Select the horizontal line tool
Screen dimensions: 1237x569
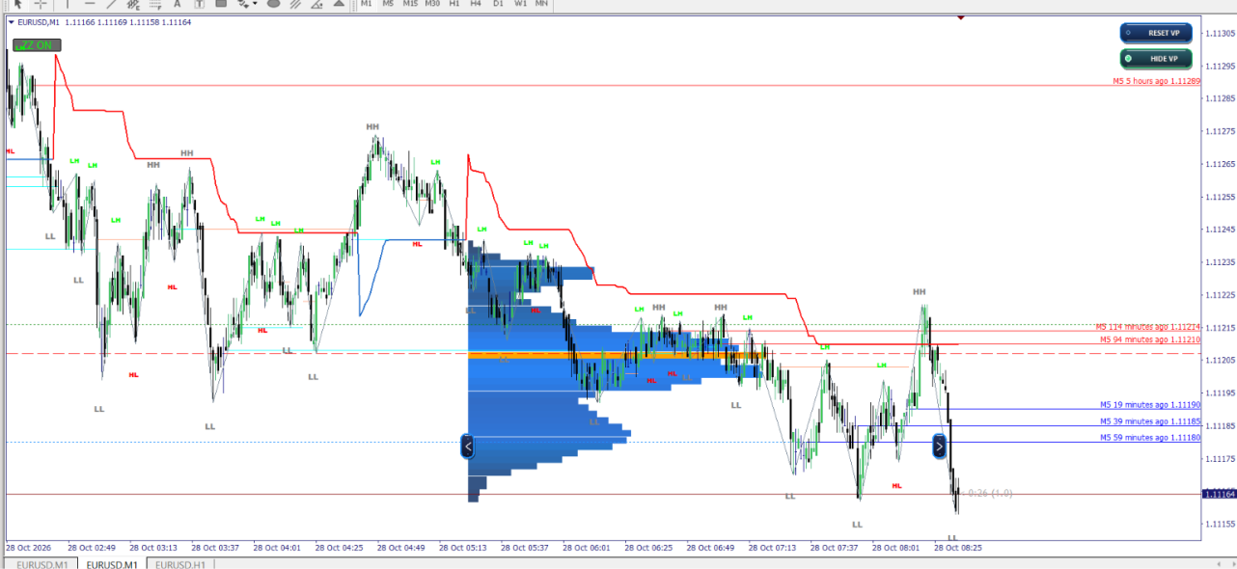(90, 4)
